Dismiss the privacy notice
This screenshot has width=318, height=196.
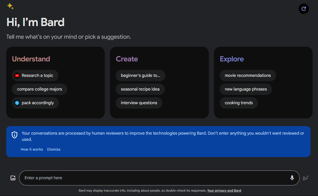point(54,149)
